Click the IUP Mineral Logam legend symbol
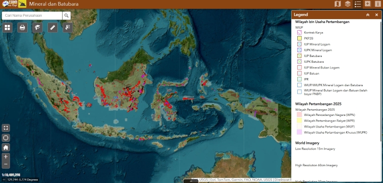The height and width of the screenshot is (183, 383). [x=300, y=44]
